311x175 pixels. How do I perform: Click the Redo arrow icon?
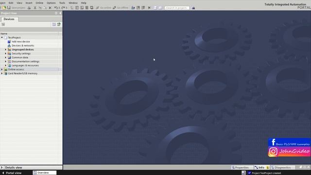[x=63, y=8]
